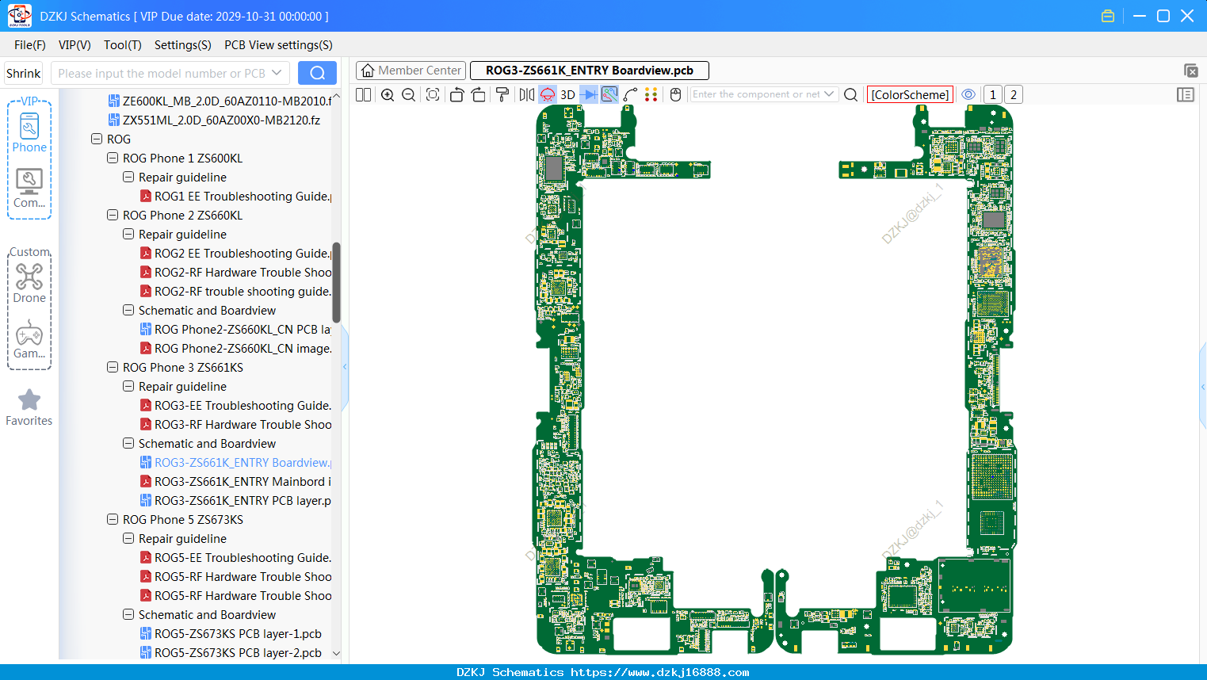Open the component or net dropdown arrow
1207x680 pixels.
coord(829,94)
